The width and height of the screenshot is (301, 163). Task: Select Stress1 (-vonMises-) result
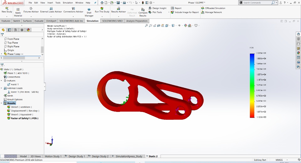(x=21, y=107)
